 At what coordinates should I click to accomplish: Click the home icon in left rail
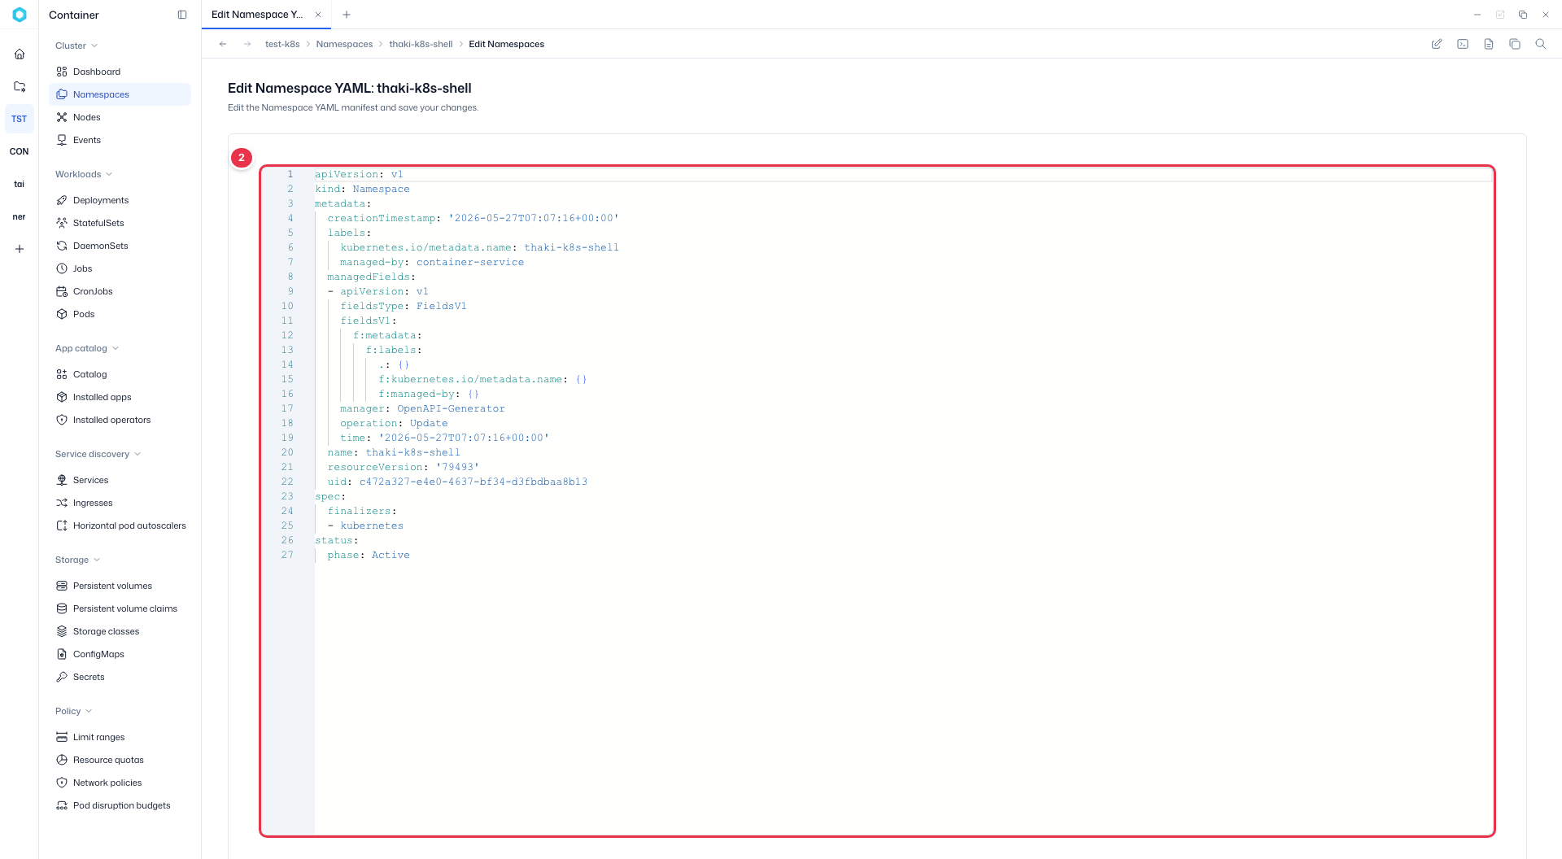coord(20,54)
